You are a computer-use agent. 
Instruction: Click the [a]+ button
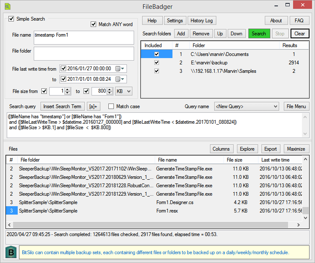pos(94,106)
